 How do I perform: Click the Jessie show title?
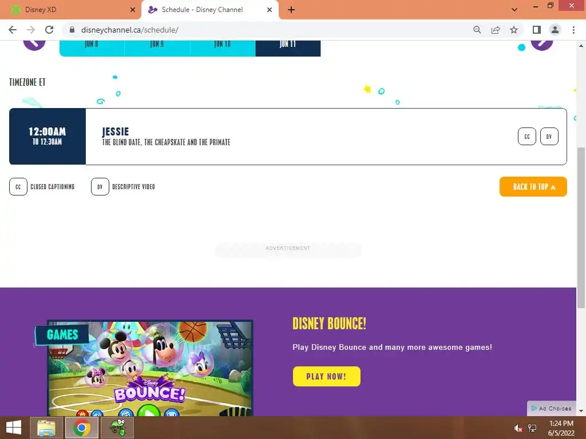(x=116, y=131)
